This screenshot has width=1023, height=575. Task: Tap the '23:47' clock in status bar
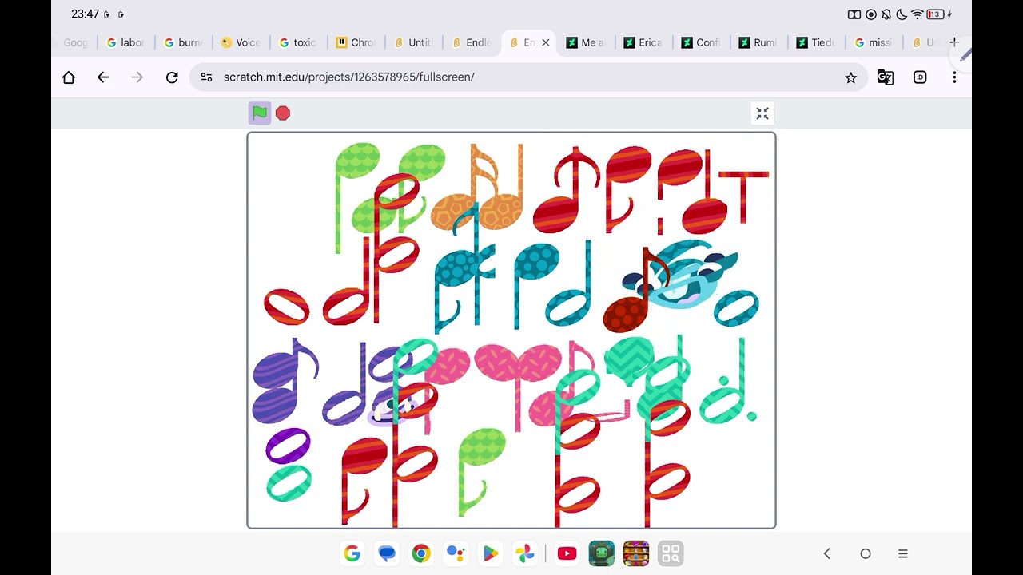[x=85, y=14]
